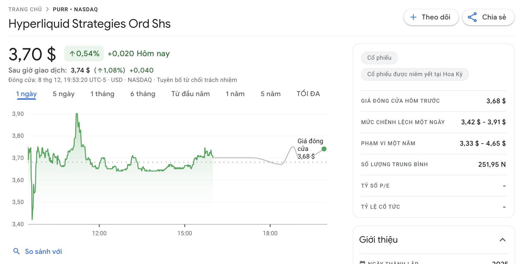Image resolution: width=522 pixels, height=264 pixels.
Task: Click the share icon beside Chia sẻ
Action: click(x=472, y=17)
